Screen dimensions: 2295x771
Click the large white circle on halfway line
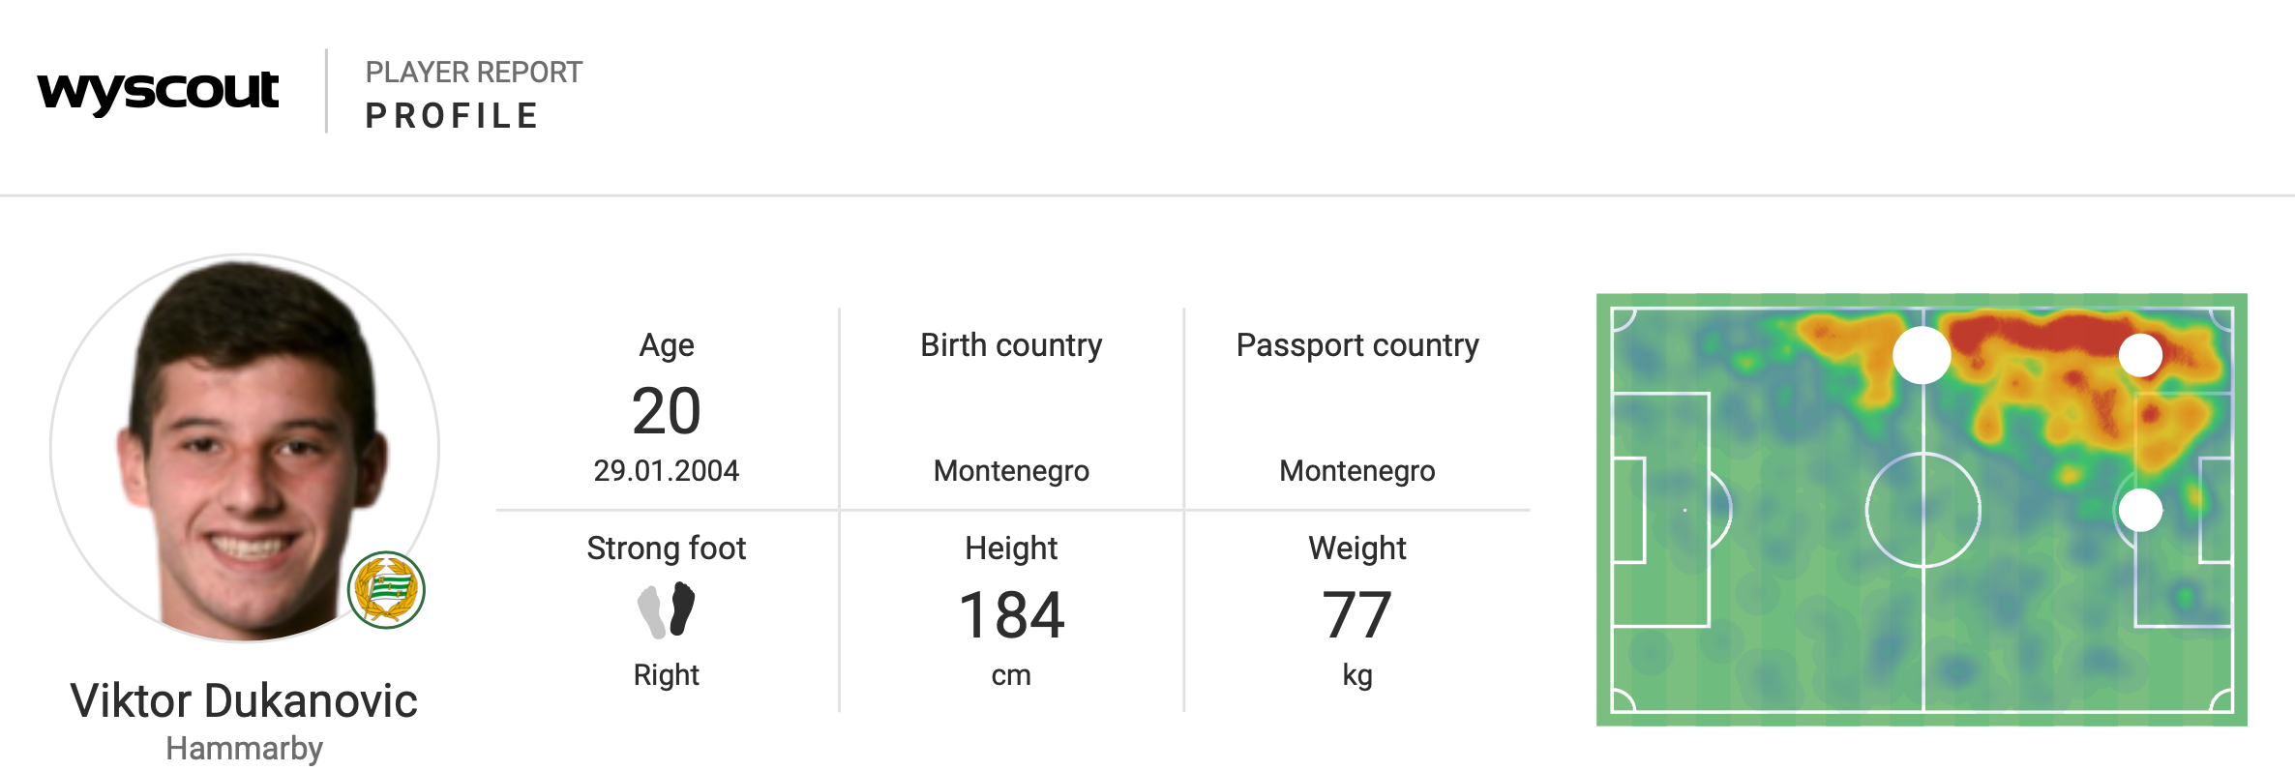[1922, 355]
